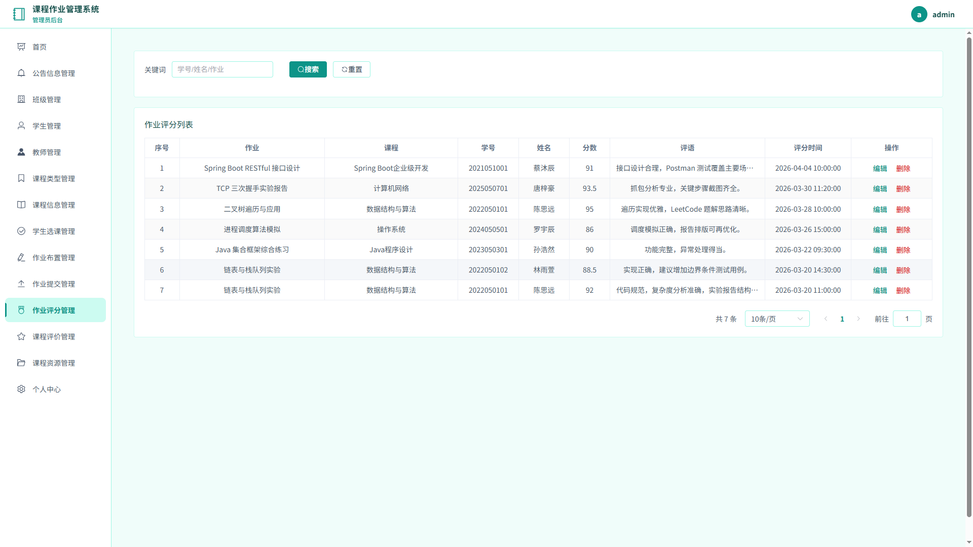Edit the TCP 三次握手实验报告 row
973x547 pixels.
(880, 188)
